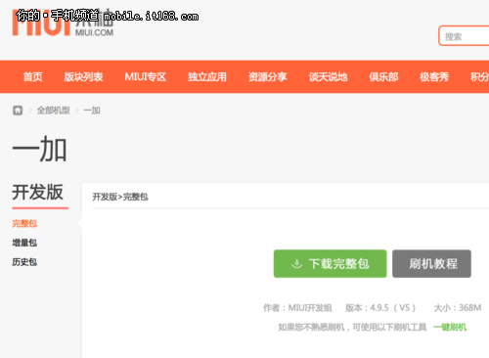Click the 一加 breadcrumb link
Viewport: 489px width, 358px height.
[92, 111]
